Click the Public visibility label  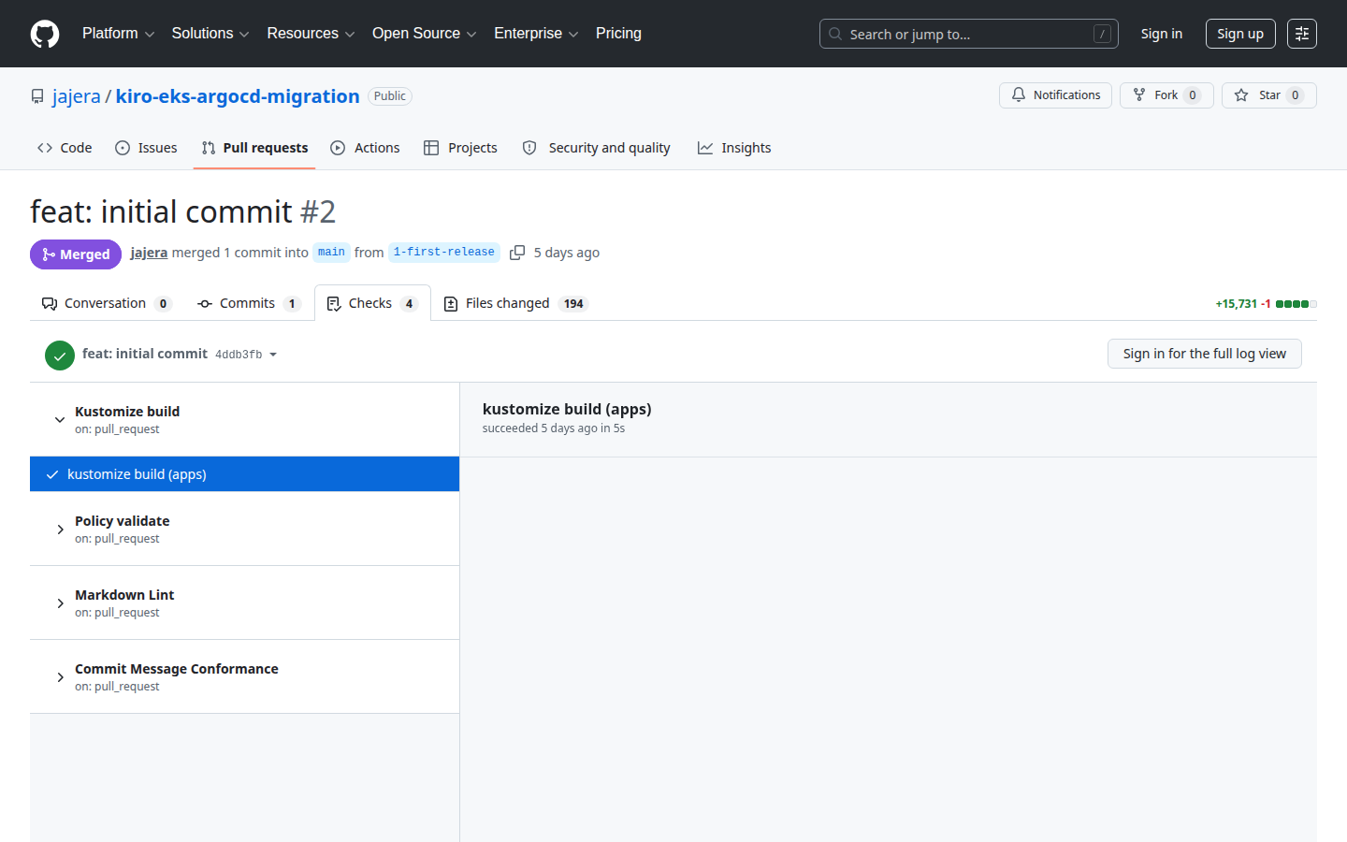tap(390, 96)
